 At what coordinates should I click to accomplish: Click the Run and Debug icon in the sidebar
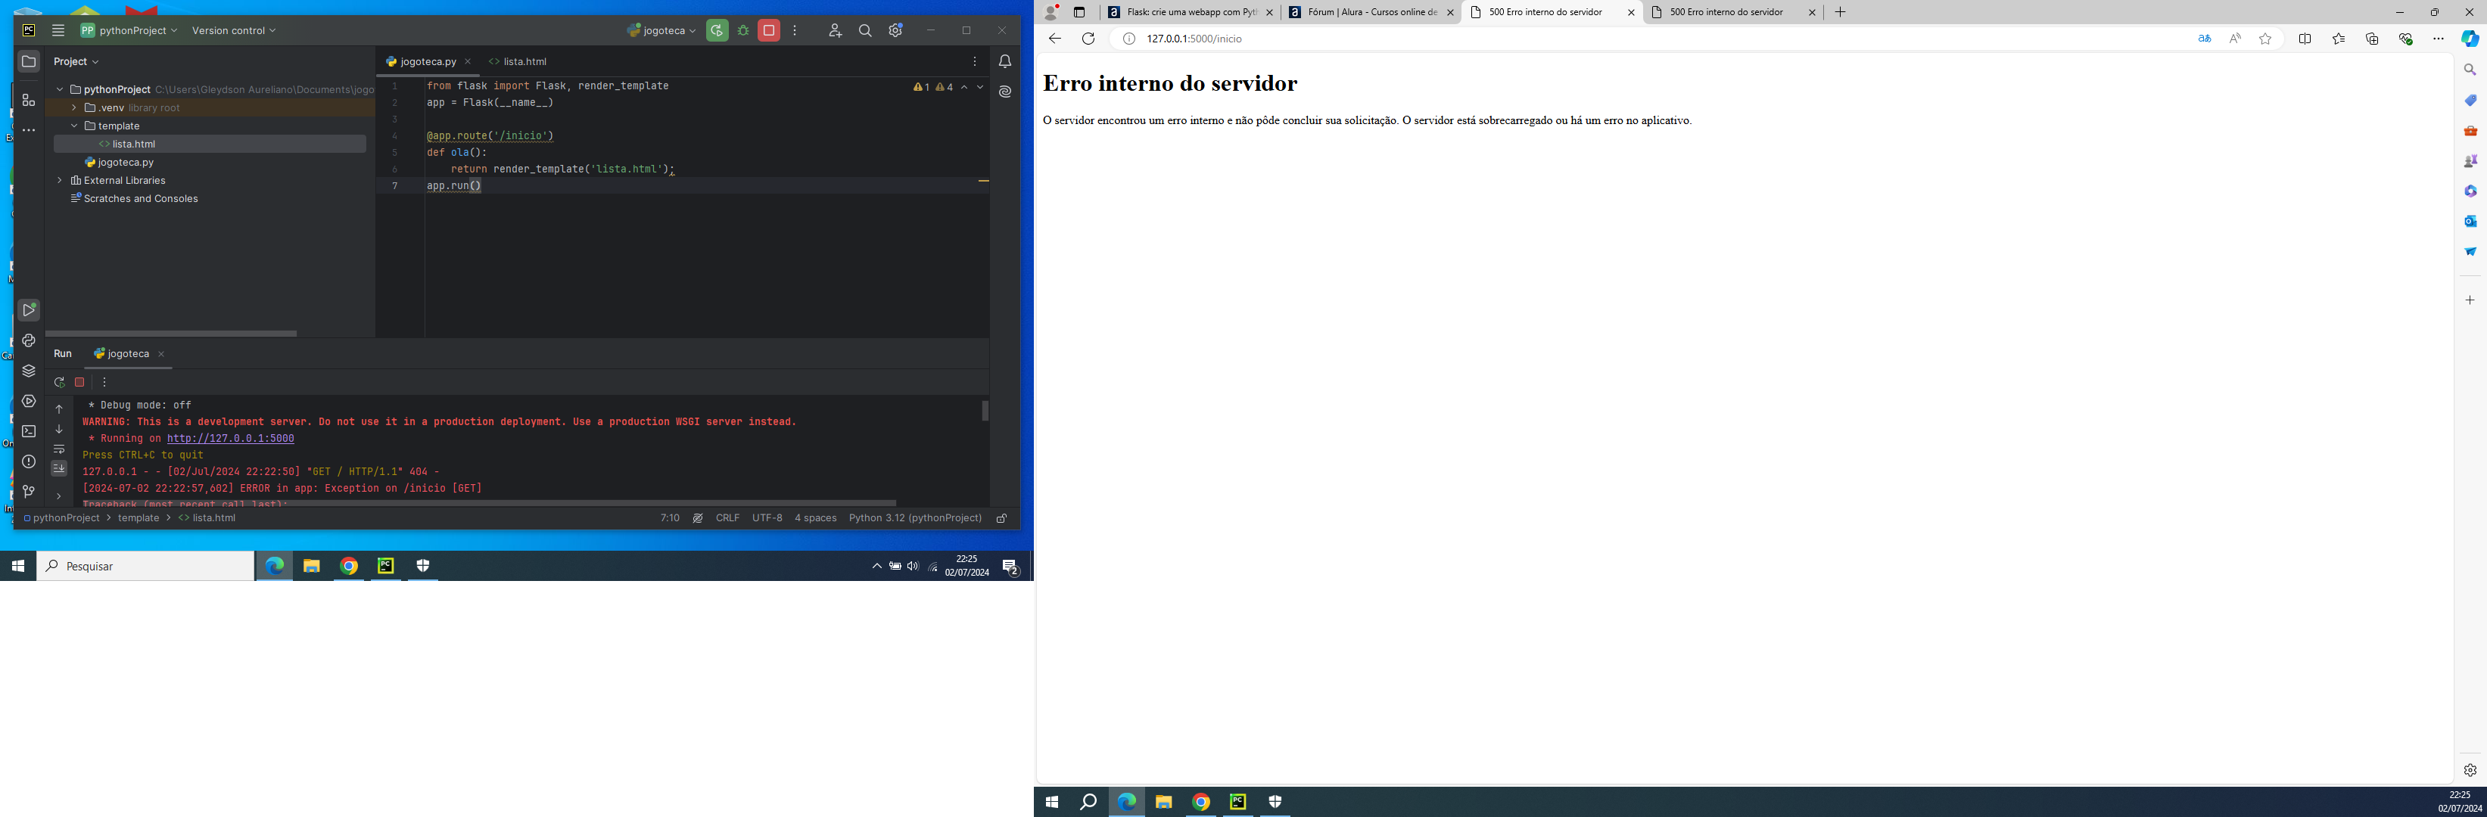[29, 309]
